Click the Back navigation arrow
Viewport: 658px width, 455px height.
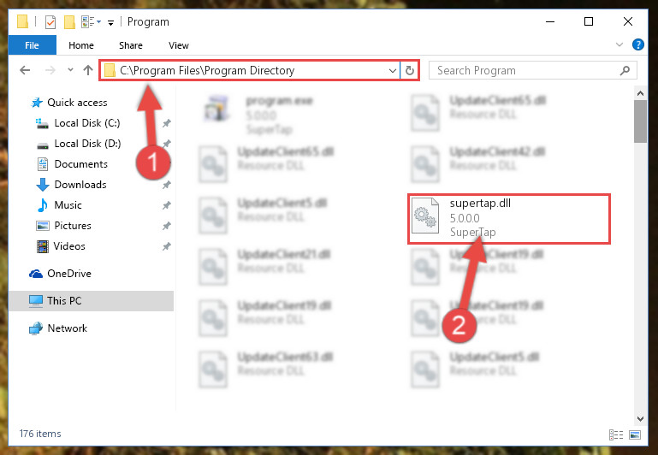[x=25, y=70]
